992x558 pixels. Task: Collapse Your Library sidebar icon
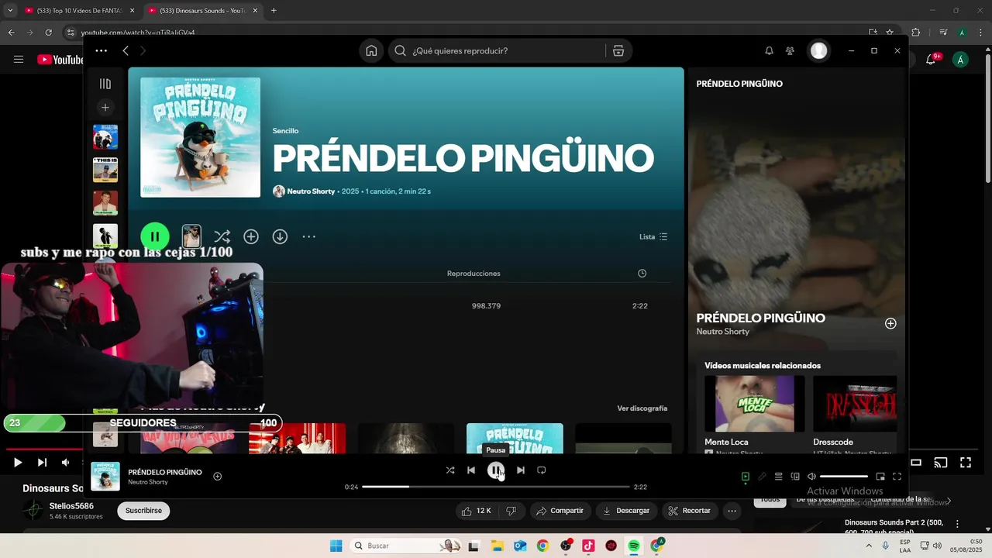click(x=105, y=84)
